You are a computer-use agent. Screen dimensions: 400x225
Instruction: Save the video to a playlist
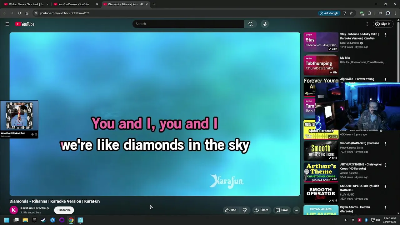pyautogui.click(x=282, y=210)
